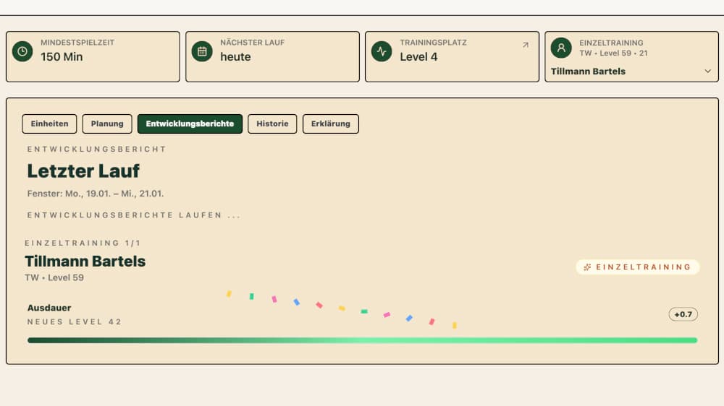Select the Entwicklungsberichte tab
This screenshot has height=406, width=724.
coord(190,124)
